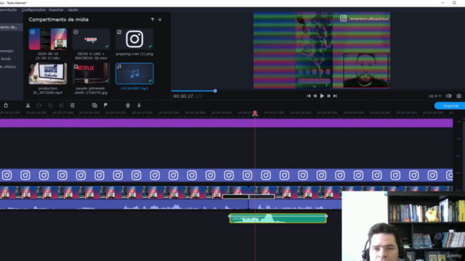Viewport: 465px width, 261px height.
Task: Open the 16:9 aspect ratio dropdown
Action: (434, 96)
